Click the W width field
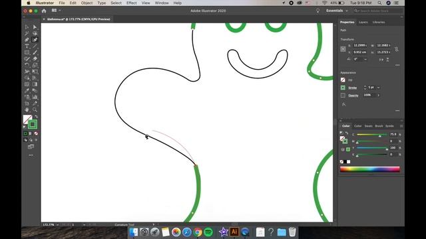Image resolution: width=426 pixels, height=239 pixels. (383, 45)
